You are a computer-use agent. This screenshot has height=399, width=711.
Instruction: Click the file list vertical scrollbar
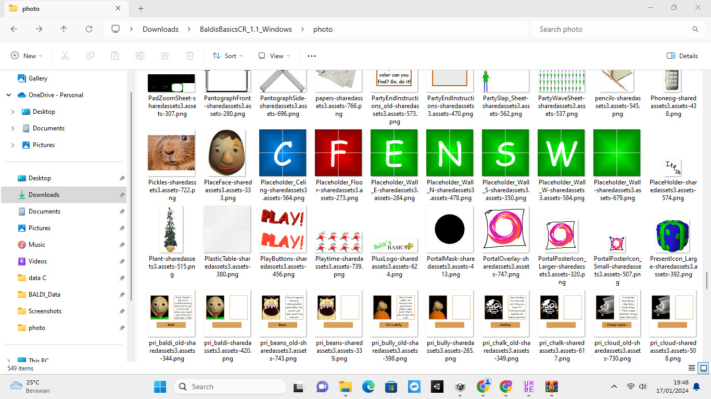706,281
